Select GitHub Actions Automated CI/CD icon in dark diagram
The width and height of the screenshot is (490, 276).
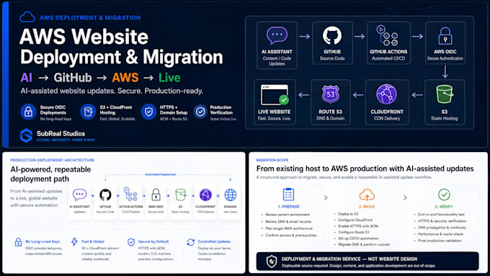387,35
